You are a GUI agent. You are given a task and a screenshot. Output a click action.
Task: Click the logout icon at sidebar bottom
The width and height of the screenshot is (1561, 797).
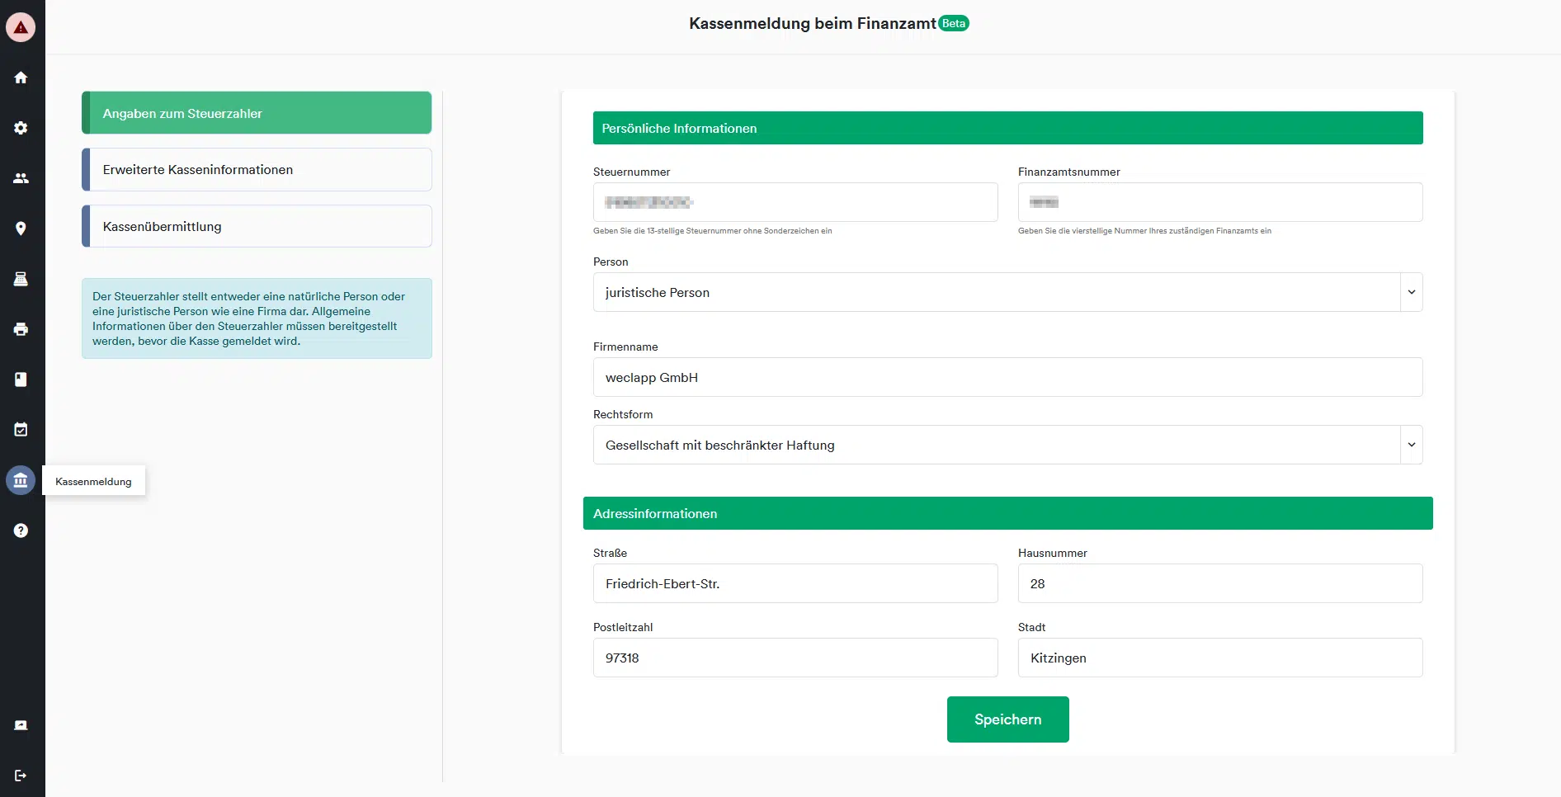click(21, 776)
